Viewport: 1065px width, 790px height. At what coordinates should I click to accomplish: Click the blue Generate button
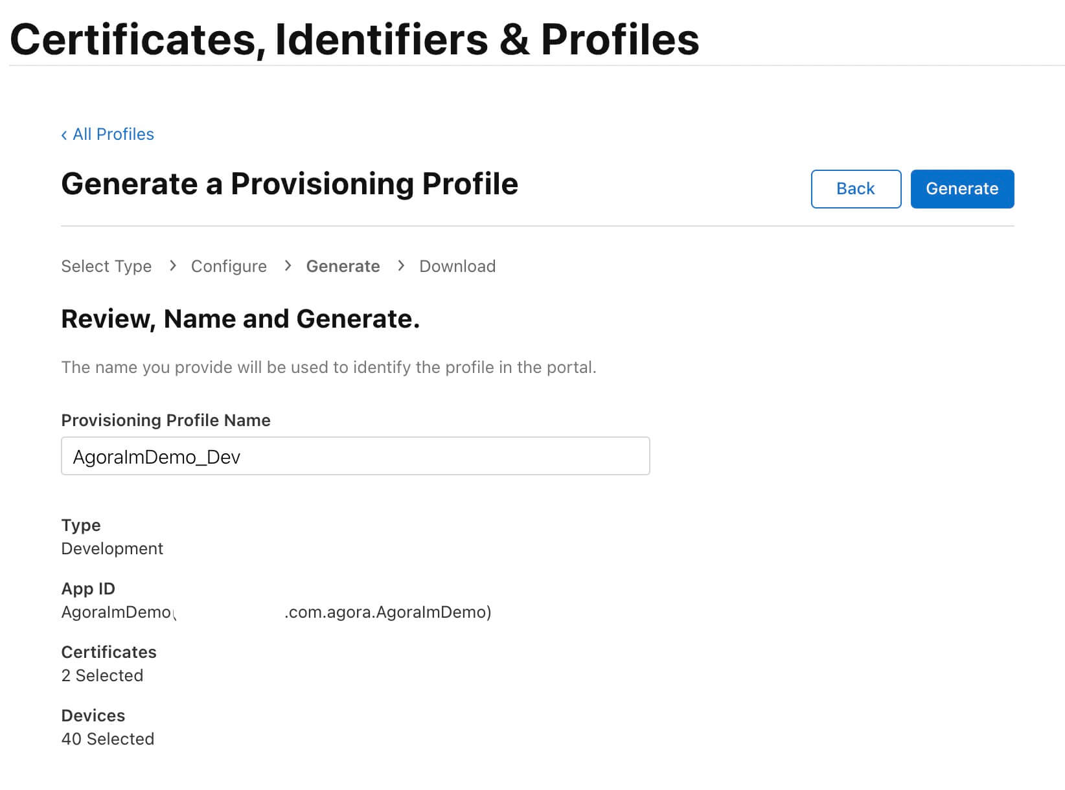pos(962,188)
